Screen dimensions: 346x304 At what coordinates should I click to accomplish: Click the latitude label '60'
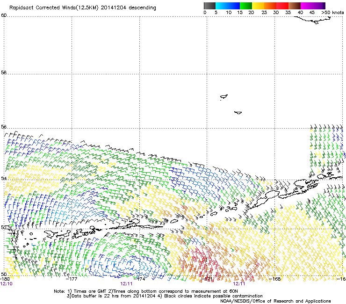4,15
